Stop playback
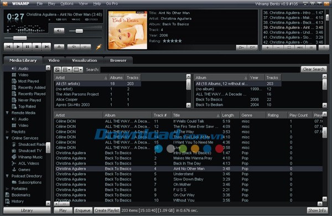Viewport: 332px width, 216px height. [37, 47]
